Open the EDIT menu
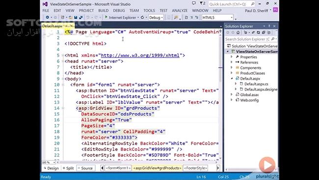 point(57,10)
